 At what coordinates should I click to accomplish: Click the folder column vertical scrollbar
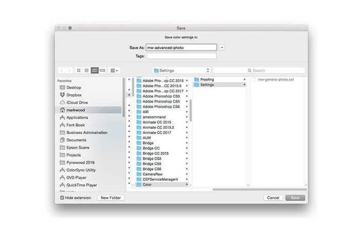[x=191, y=110]
